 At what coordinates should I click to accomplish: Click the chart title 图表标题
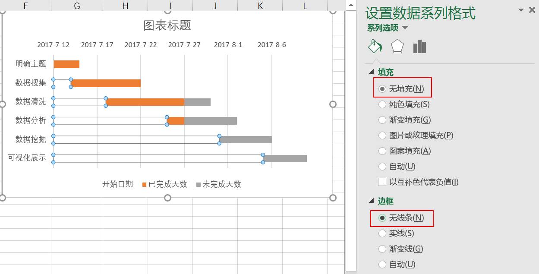[167, 25]
